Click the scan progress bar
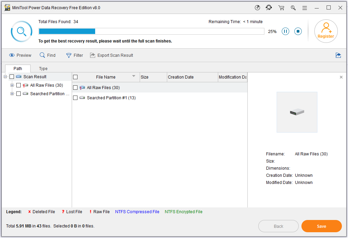 151,31
